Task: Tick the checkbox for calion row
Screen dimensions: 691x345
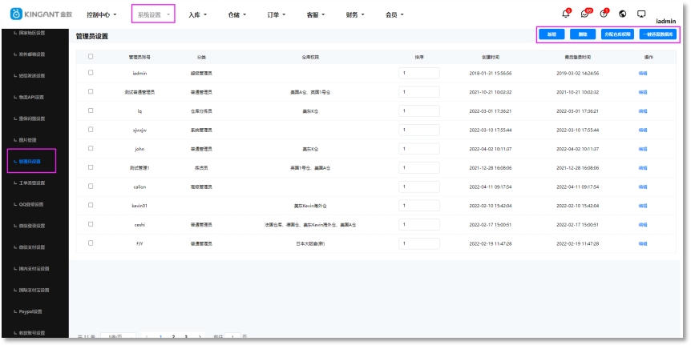Action: point(91,187)
